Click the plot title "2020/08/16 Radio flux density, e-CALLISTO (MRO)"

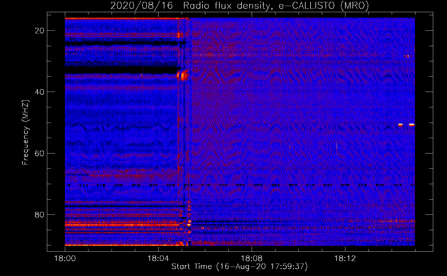pyautogui.click(x=240, y=6)
